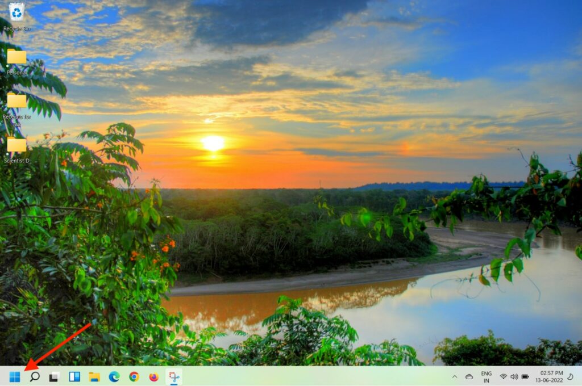Open Wi-Fi network quick settings
Viewport: 582px width, 386px height.
503,376
